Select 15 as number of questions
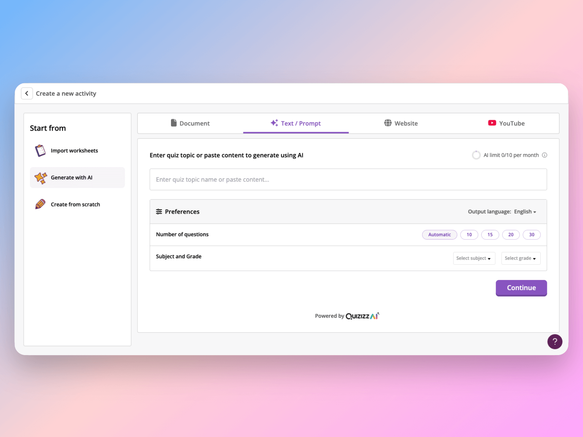583x437 pixels. 490,235
